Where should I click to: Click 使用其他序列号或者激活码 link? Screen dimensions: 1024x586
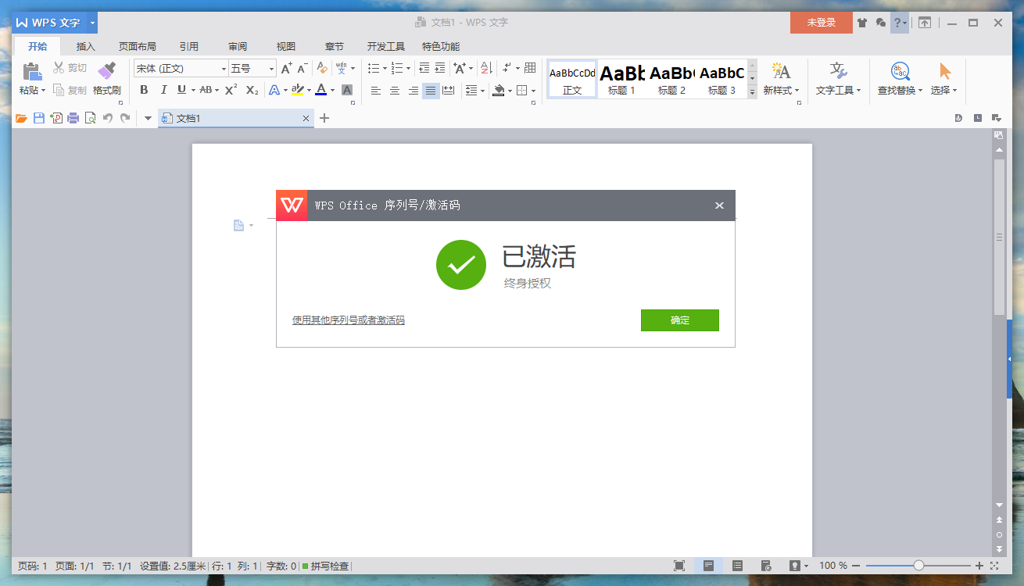349,320
